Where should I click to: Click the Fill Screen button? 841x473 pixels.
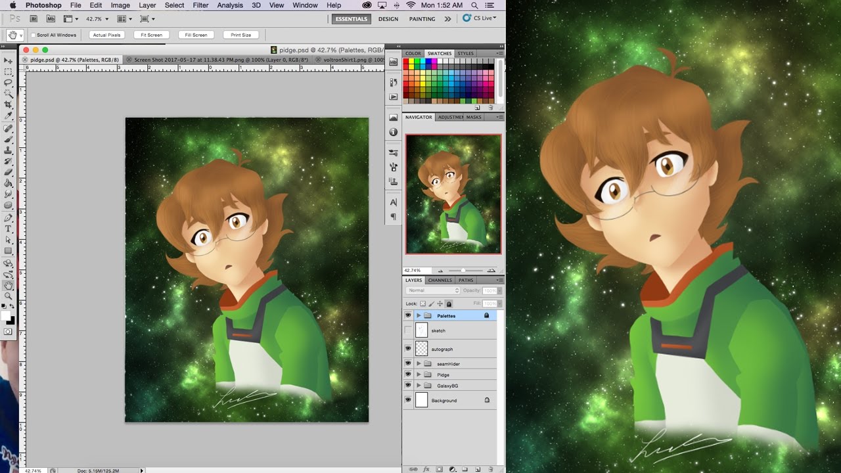[x=196, y=35]
